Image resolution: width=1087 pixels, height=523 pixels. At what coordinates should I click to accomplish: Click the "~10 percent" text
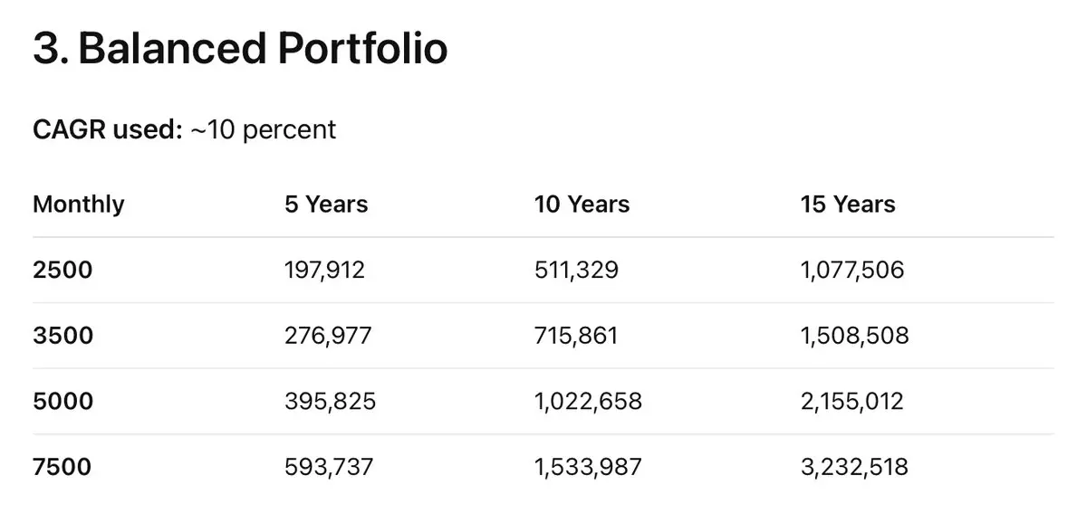263,129
